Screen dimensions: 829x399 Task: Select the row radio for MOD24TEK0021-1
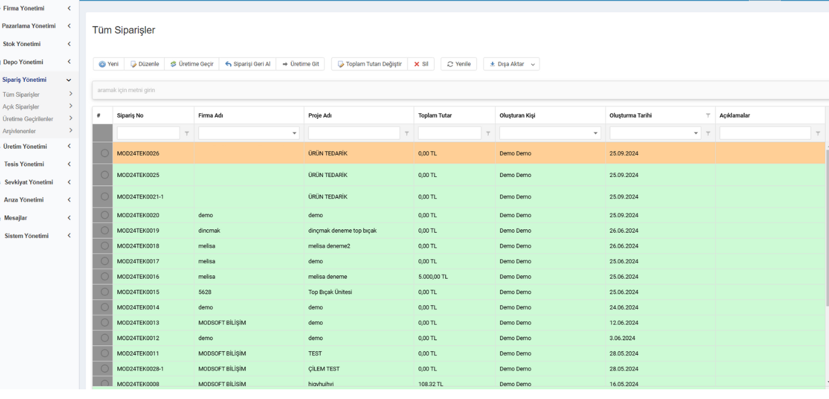pyautogui.click(x=104, y=196)
